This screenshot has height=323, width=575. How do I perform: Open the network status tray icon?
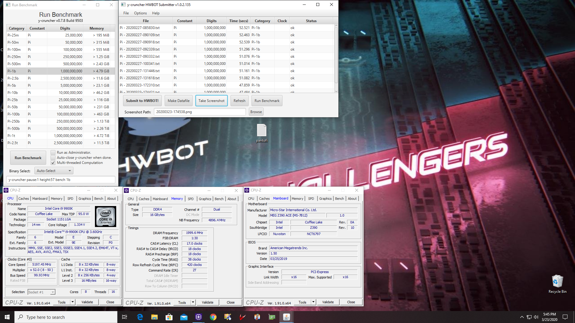(529, 317)
